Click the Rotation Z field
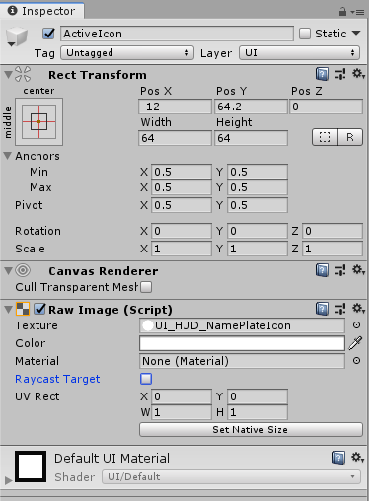369x501 pixels. tap(332, 231)
